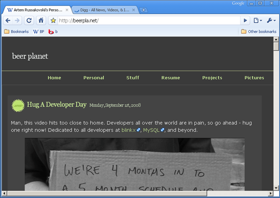Click the external link icon after MySQL
Viewport: 280px width, 198px height.
162,130
